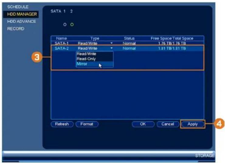Click the Format button
This screenshot has height=163, width=225.
(x=87, y=124)
